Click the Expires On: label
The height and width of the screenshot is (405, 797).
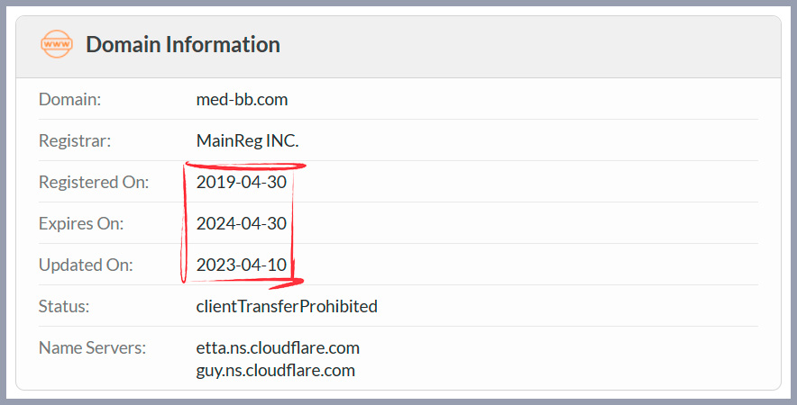point(81,224)
